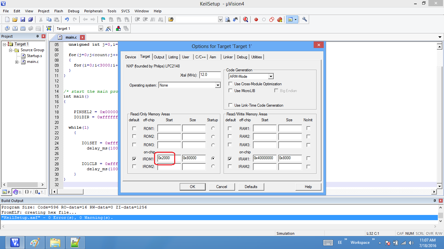
Task: Select the IROM2 Startup radio button
Action: click(213, 166)
